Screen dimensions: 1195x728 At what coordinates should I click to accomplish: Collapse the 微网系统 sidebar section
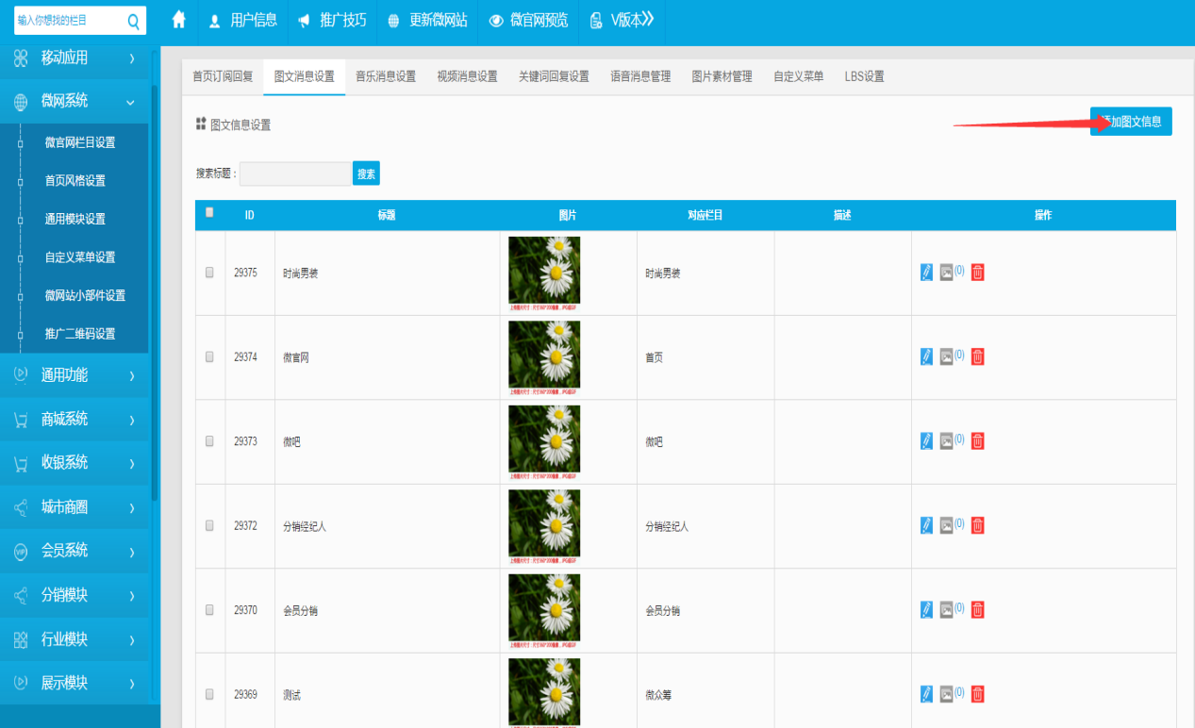[74, 101]
